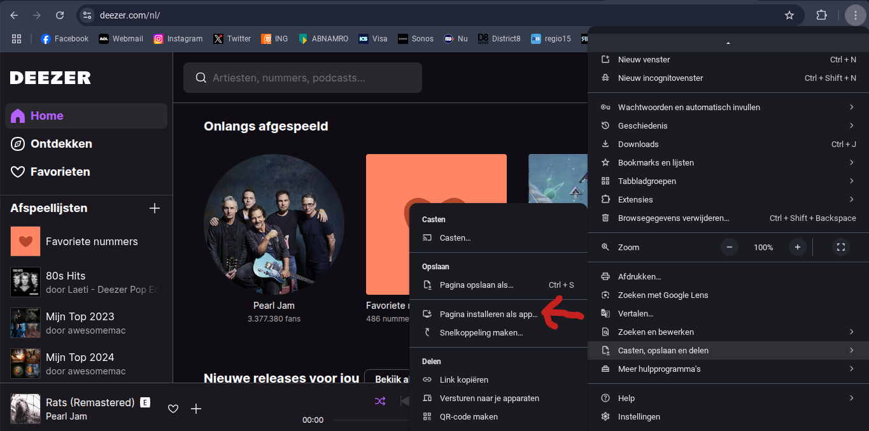Choose Pagina opslaan als...
The image size is (869, 431).
click(x=498, y=285)
